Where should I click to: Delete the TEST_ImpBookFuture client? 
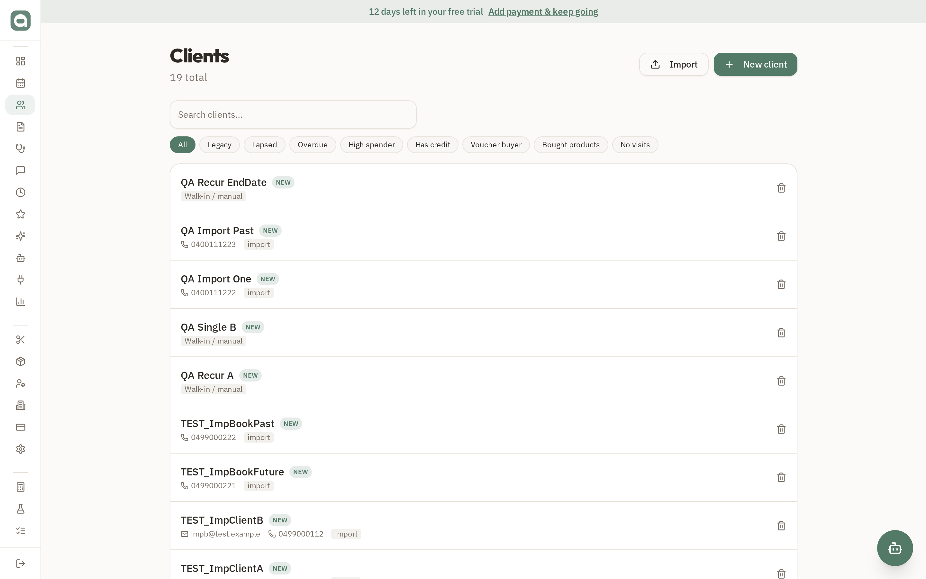781,478
